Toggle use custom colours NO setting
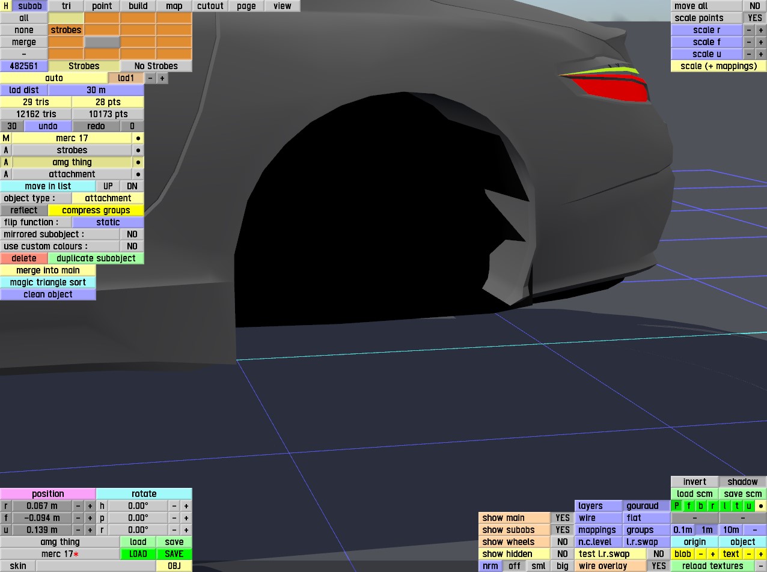The image size is (767, 572). point(132,246)
